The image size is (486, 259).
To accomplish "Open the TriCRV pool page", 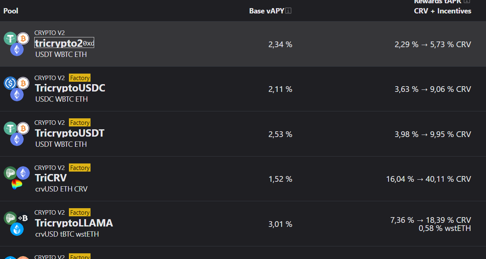I will 51,178.
